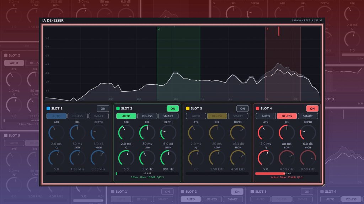Screen dimensions: 364x204
Task: Switch Slot 2 to SMART mode
Action: (168, 116)
